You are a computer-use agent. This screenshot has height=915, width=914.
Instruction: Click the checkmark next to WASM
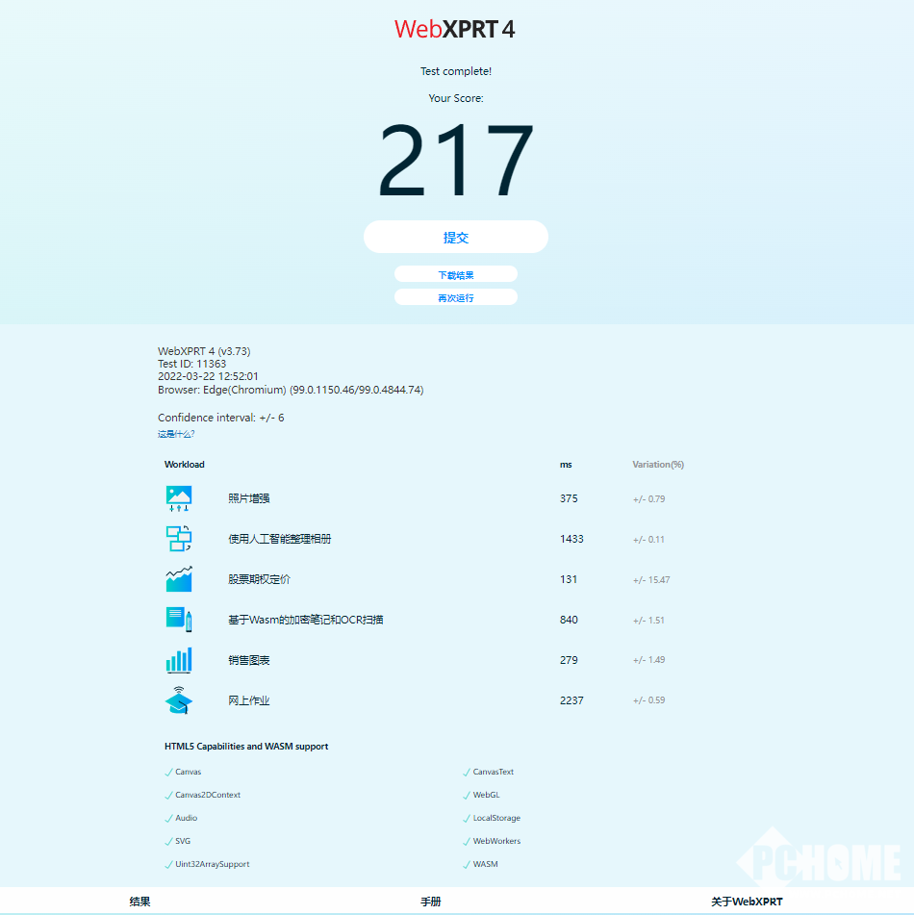pyautogui.click(x=467, y=865)
